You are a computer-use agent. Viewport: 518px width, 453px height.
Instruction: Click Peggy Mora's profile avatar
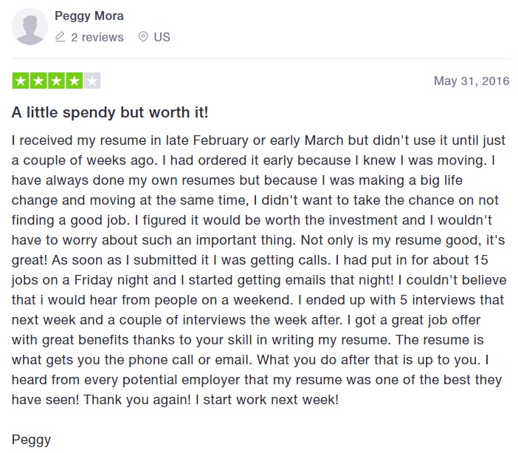[x=30, y=27]
